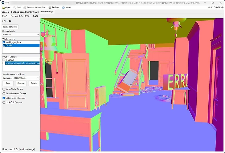Screen dimensions: 225x153
Task: Maximize the VRF window
Action: pos(213,2)
